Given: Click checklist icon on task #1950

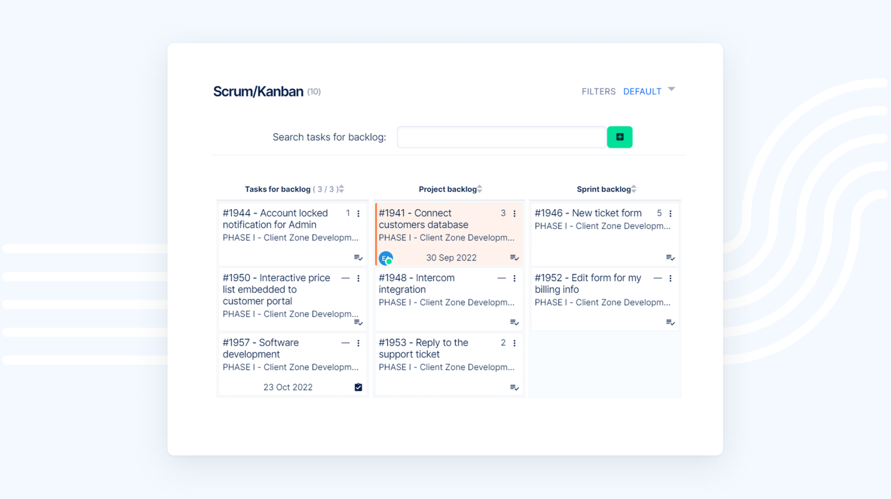Looking at the screenshot, I should pyautogui.click(x=358, y=322).
